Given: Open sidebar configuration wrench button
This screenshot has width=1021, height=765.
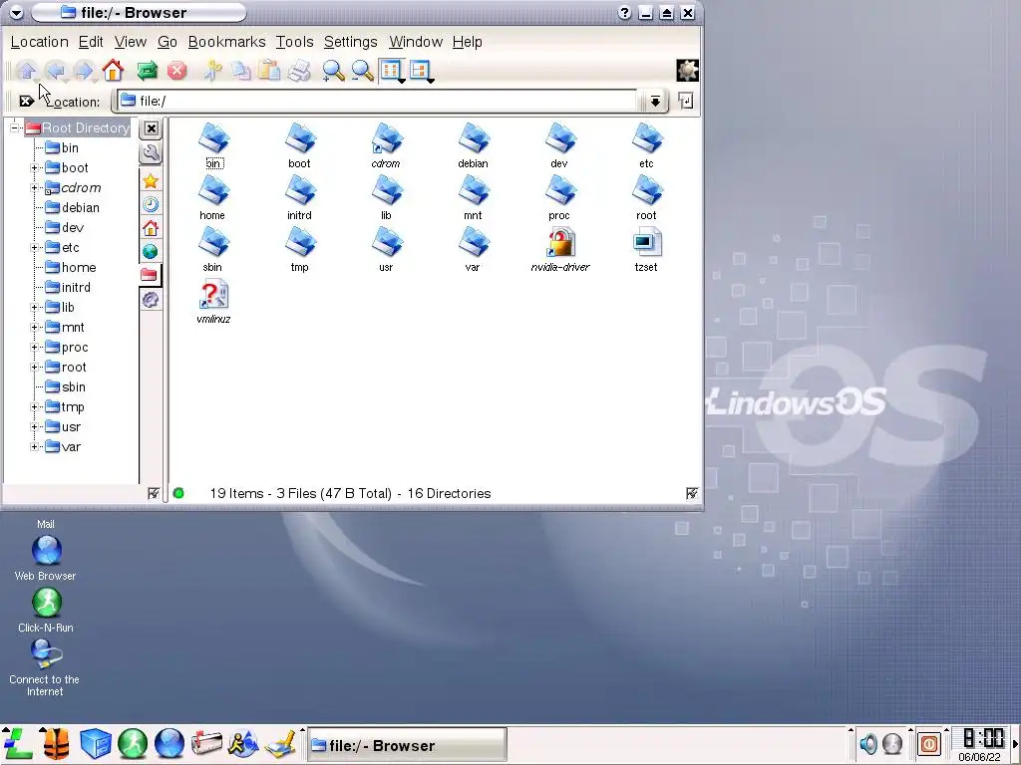Looking at the screenshot, I should pos(151,152).
